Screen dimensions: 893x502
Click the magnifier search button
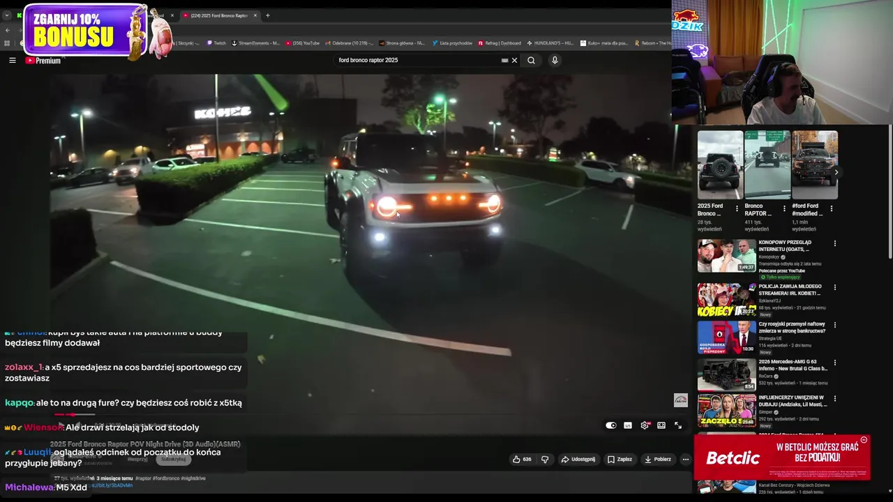531,60
